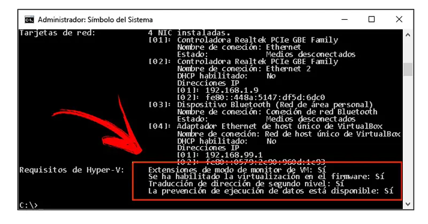The image size is (428, 224).
Task: Click the prevención de ejecución de datos line
Action: tap(271, 191)
